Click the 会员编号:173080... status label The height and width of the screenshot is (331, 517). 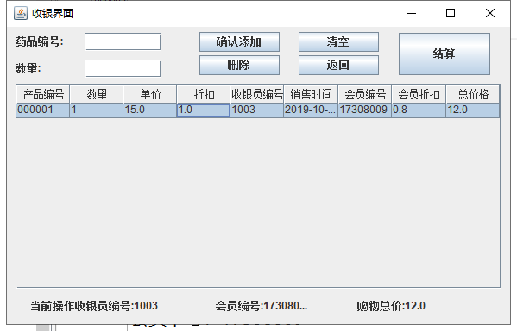(262, 306)
